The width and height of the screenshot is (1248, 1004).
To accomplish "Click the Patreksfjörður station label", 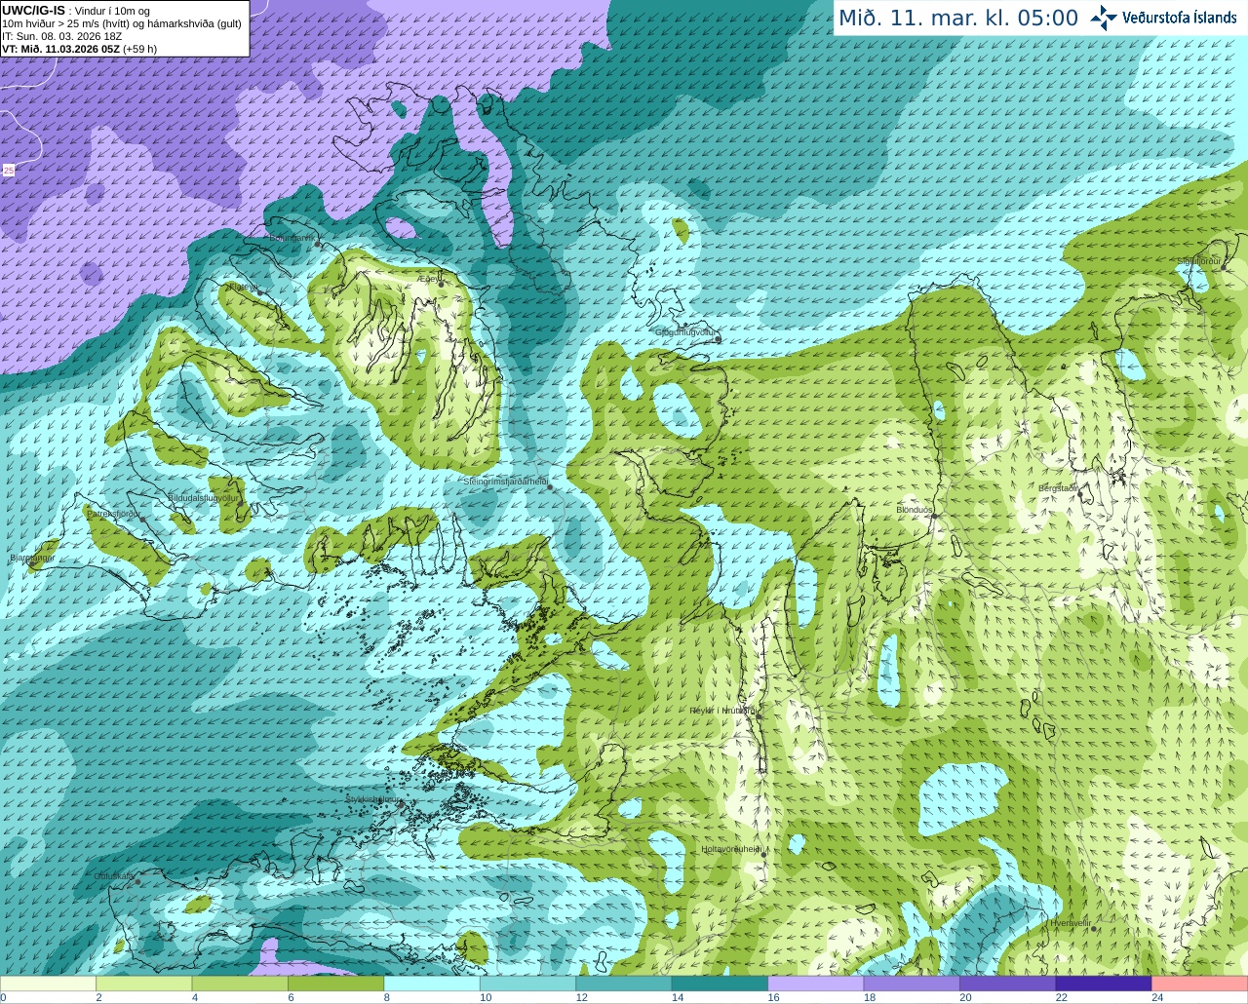I will [x=114, y=513].
